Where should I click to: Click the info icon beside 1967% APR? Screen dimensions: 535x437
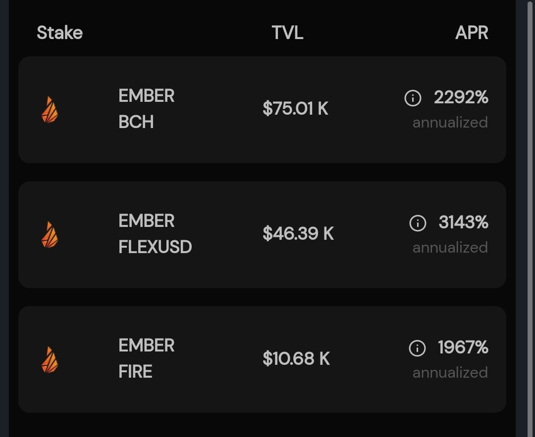pos(417,348)
